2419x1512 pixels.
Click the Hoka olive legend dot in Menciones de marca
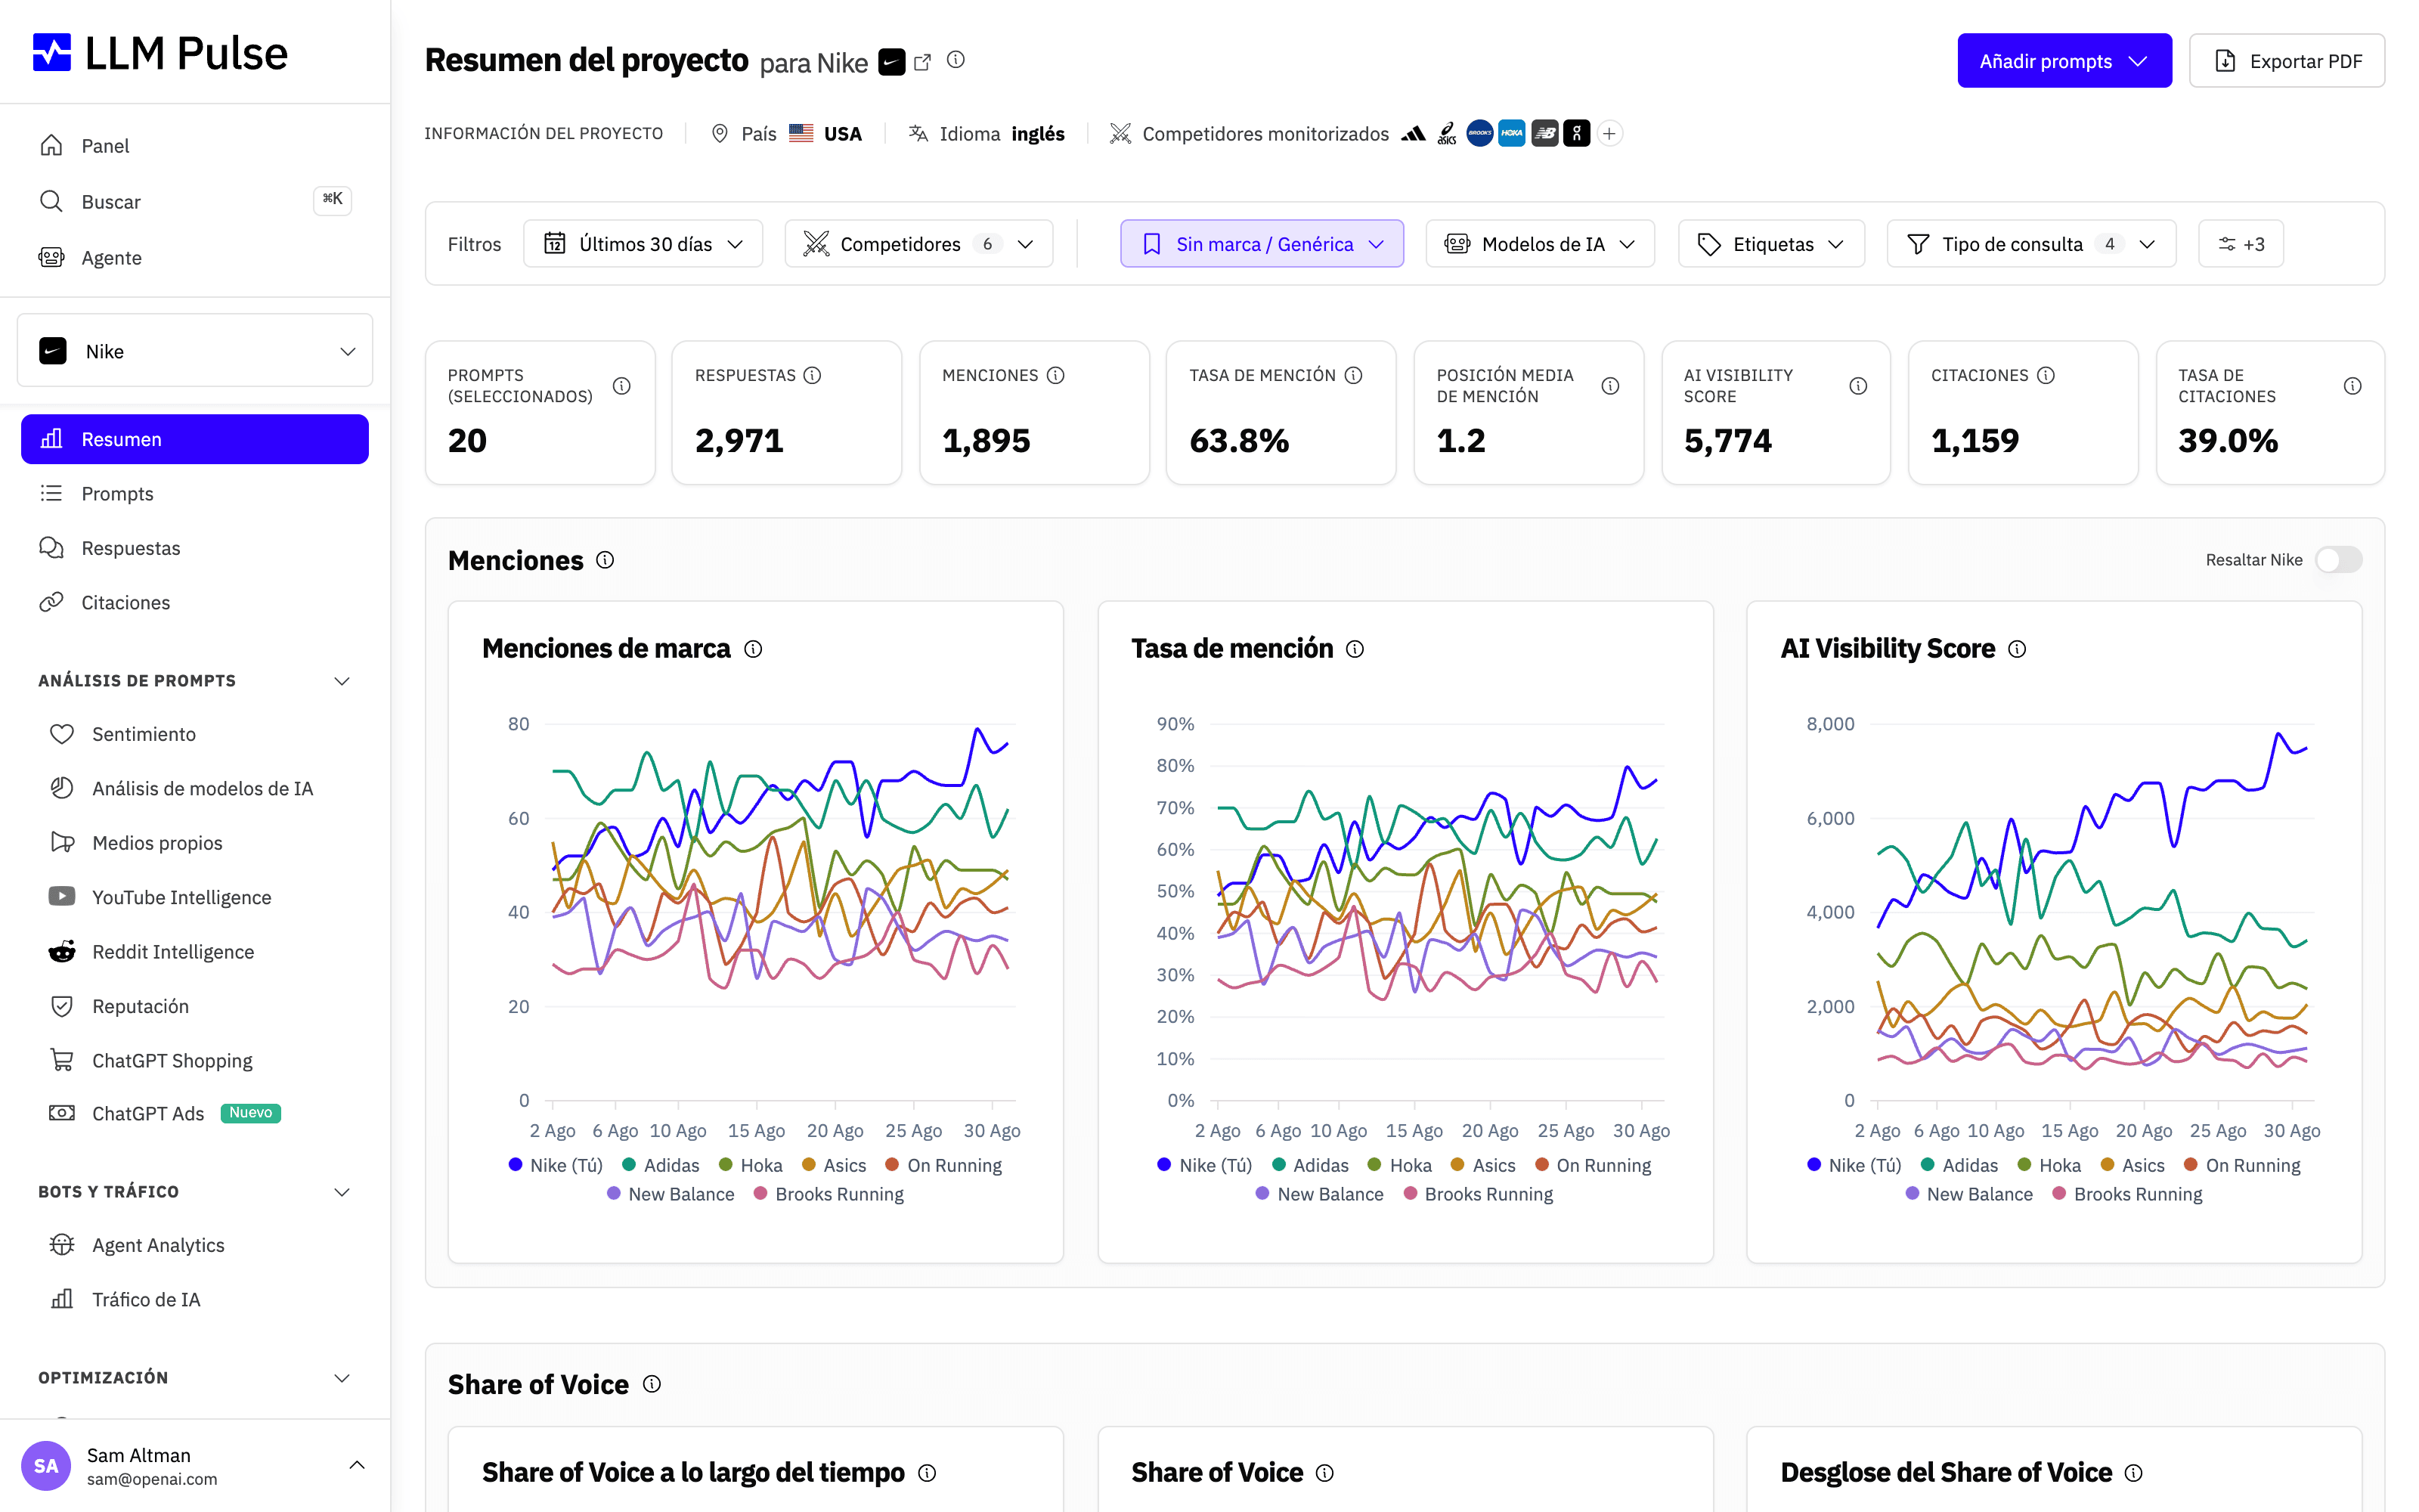coord(726,1165)
